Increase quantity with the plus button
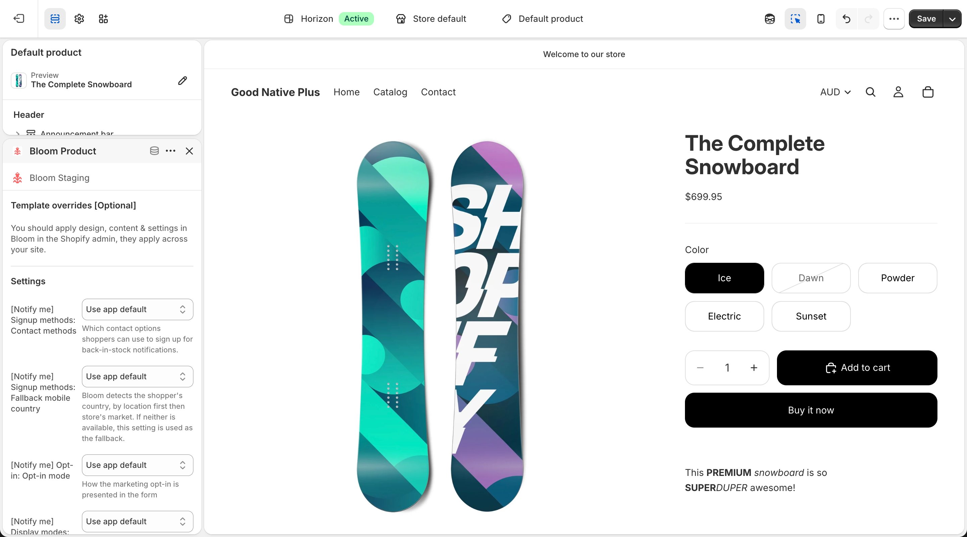967x537 pixels. 754,368
